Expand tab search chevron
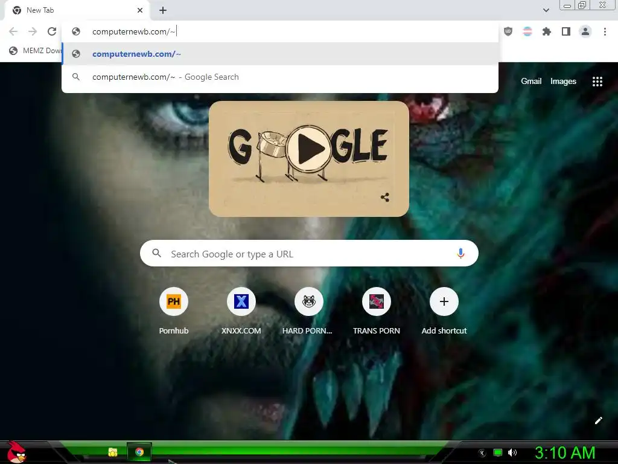This screenshot has height=464, width=618. click(x=546, y=10)
